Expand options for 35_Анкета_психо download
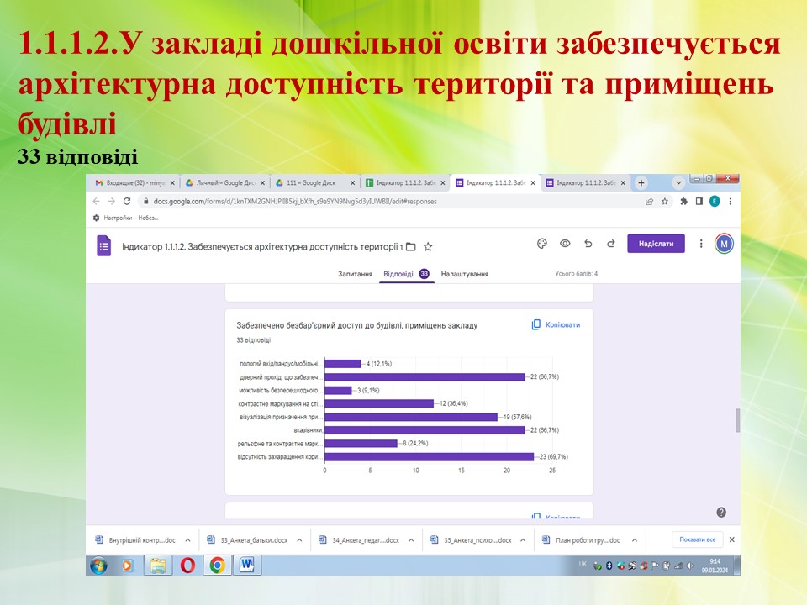Image resolution: width=807 pixels, height=605 pixels. point(523,540)
